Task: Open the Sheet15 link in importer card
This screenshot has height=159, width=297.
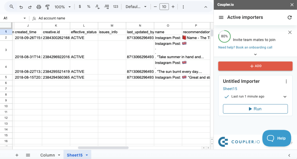Action: (x=230, y=89)
